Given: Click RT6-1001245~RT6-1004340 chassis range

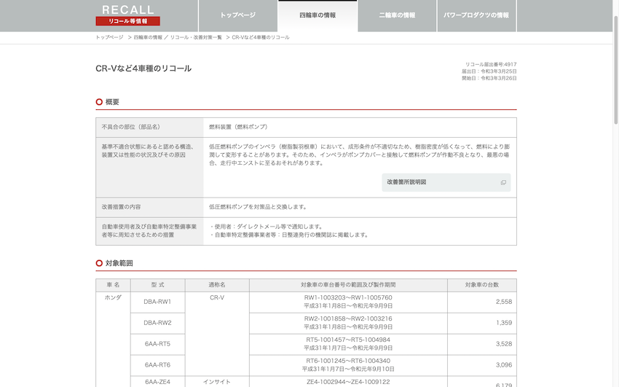Looking at the screenshot, I should pos(348,361).
